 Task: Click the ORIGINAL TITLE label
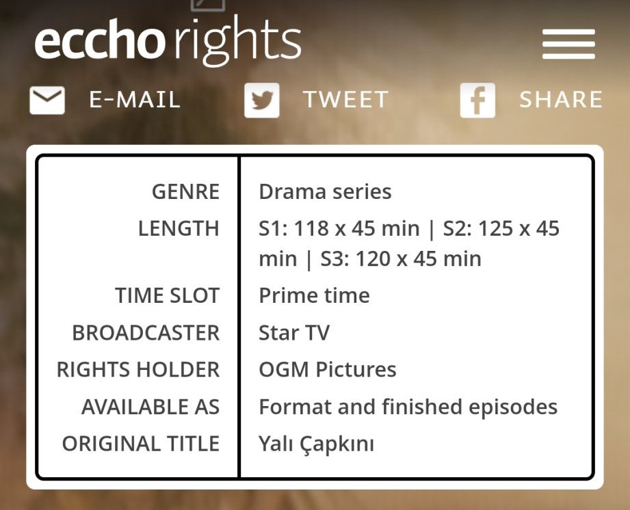click(141, 444)
